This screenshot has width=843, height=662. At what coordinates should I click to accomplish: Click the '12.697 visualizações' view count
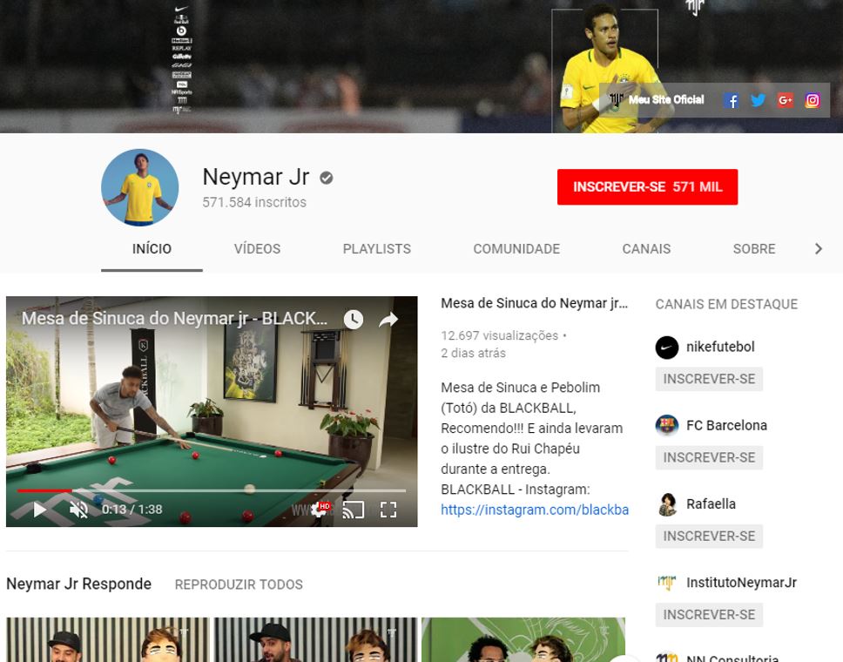500,335
